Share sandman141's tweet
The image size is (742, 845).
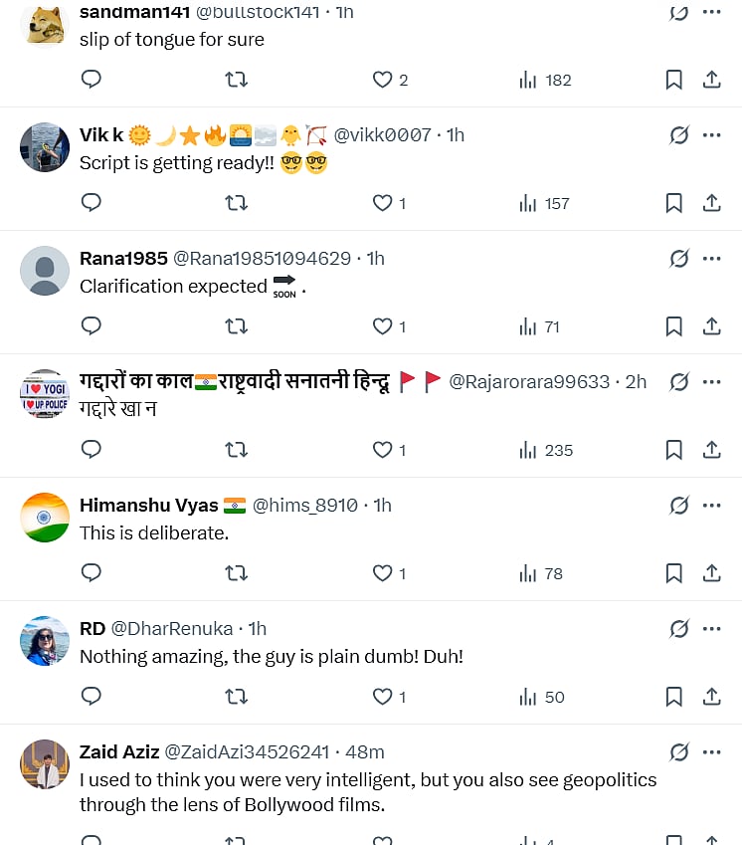click(x=712, y=80)
